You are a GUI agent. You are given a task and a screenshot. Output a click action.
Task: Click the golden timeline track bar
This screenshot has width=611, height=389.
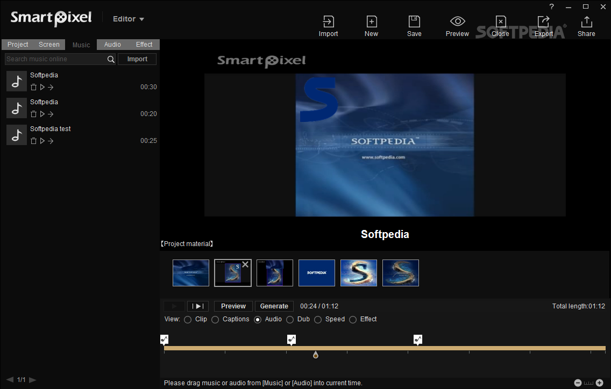(385, 348)
